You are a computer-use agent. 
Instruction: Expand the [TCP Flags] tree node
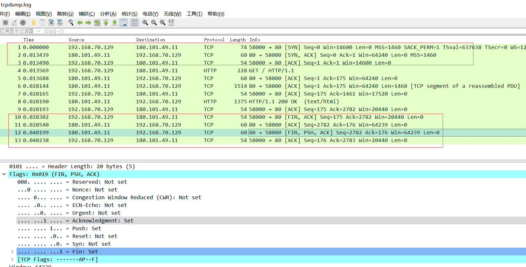click(x=12, y=260)
